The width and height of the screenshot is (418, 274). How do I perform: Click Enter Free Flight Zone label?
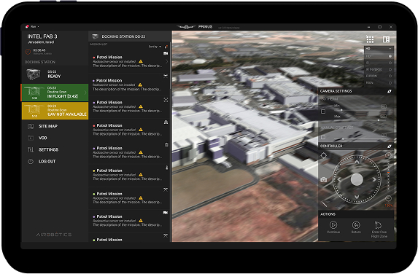(379, 234)
